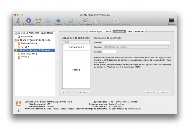The image size is (192, 129).
Task: Select the FOTOS B partition block
Action: pos(76,70)
